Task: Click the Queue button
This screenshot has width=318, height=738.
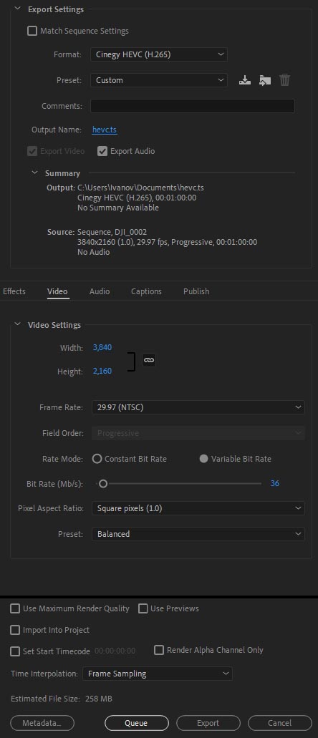Action: (137, 723)
